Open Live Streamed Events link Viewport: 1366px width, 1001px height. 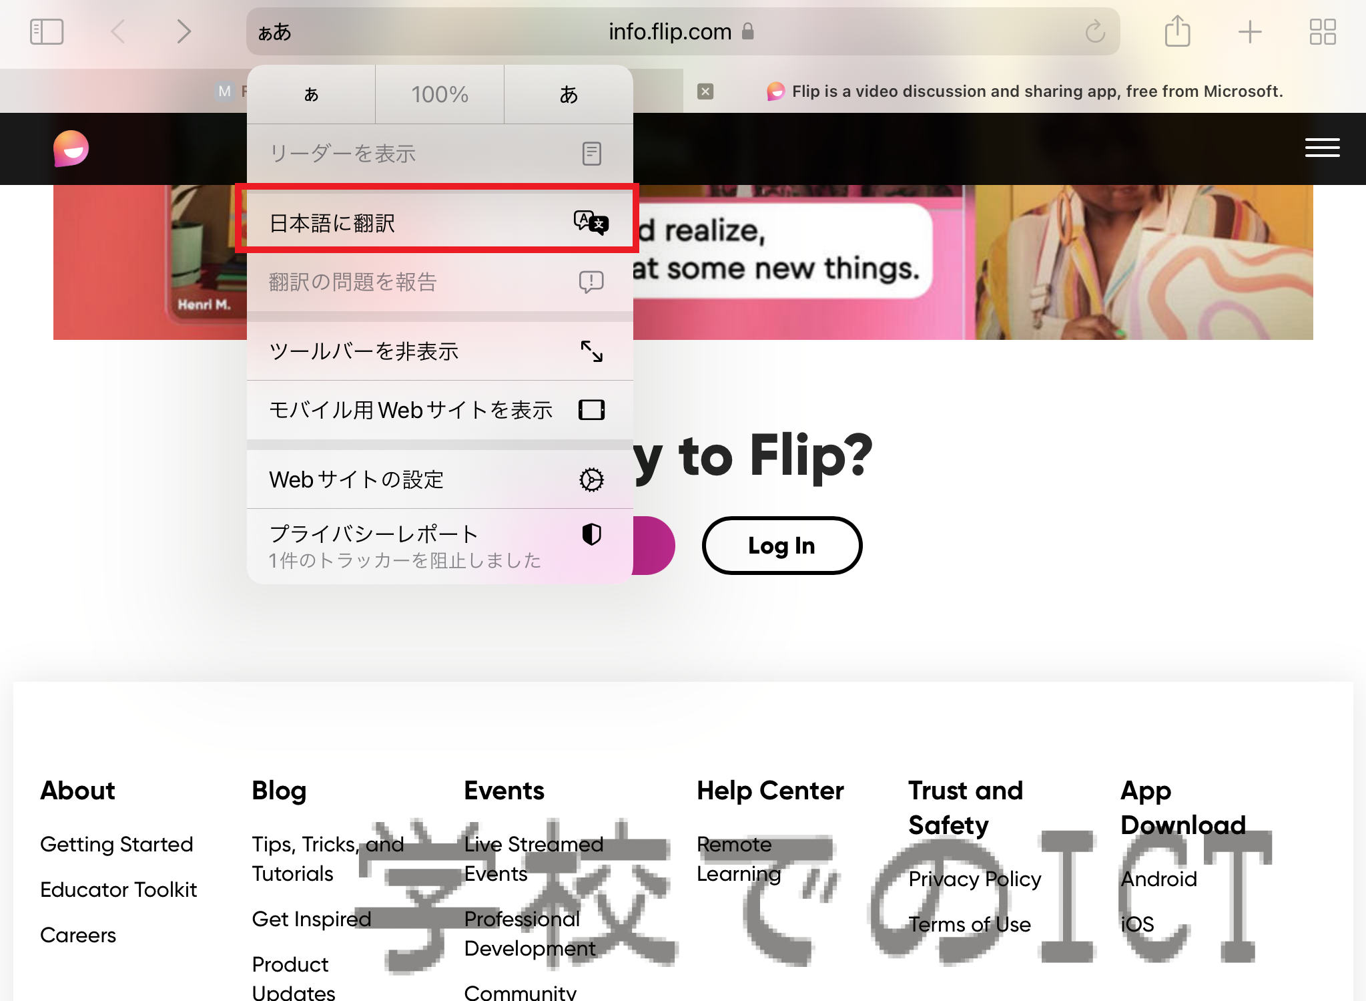533,859
